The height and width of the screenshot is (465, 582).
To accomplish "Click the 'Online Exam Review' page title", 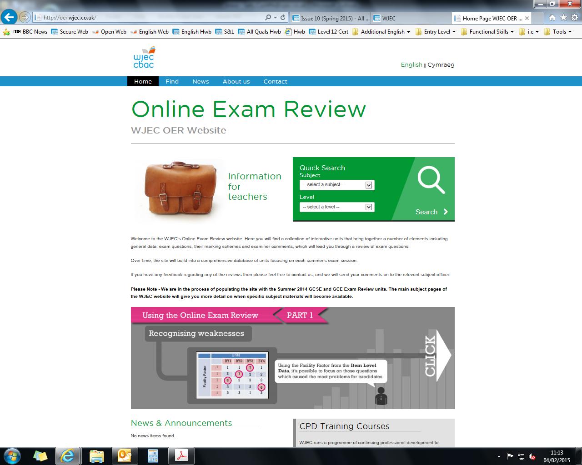I will tap(248, 109).
